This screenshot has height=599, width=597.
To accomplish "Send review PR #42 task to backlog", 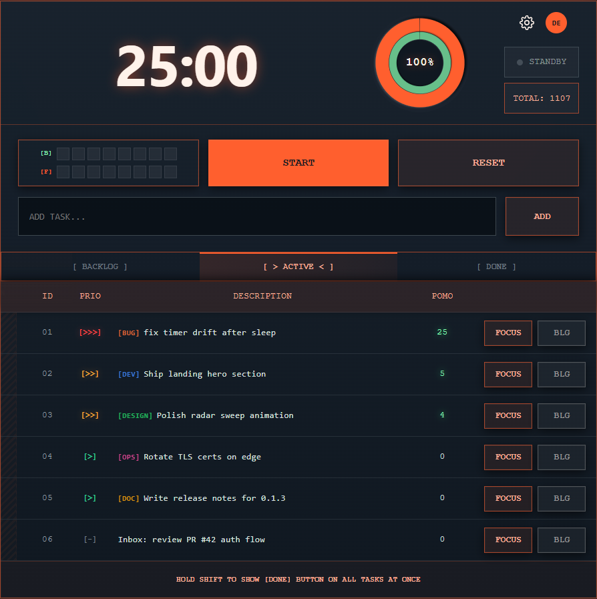I will 562,540.
